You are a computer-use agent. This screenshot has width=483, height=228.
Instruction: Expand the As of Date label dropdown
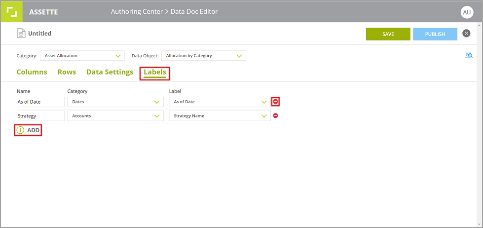tap(220, 102)
